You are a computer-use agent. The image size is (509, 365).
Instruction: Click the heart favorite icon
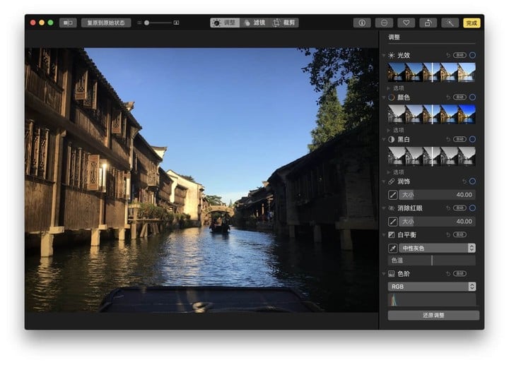click(406, 23)
